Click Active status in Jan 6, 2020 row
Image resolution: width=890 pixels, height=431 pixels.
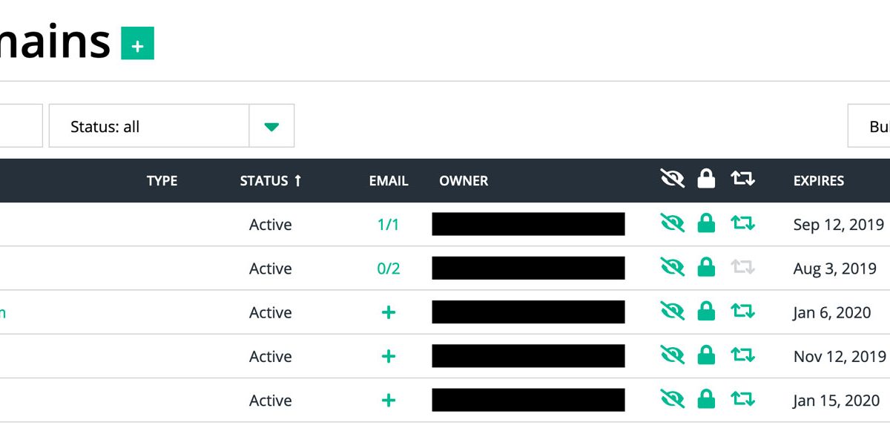271,312
